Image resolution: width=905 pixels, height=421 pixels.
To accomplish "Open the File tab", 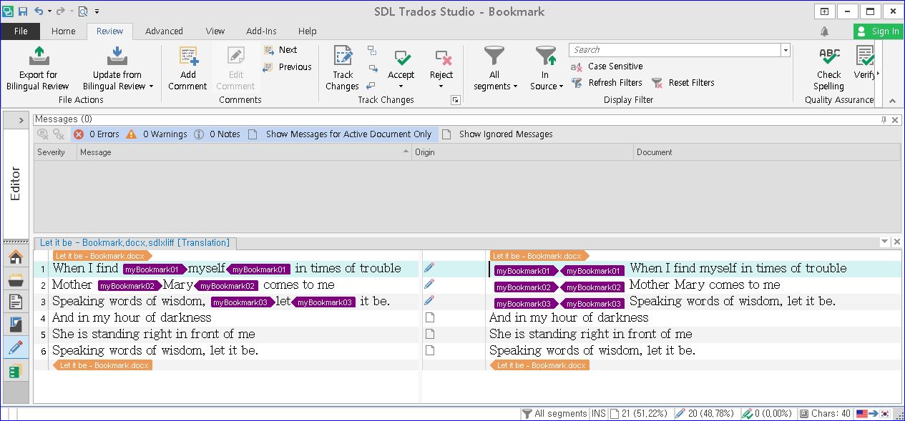I will point(21,31).
